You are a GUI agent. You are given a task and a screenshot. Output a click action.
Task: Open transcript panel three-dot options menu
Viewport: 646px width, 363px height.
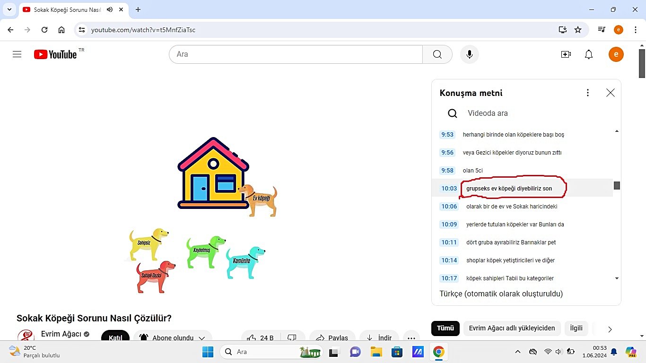pyautogui.click(x=588, y=93)
